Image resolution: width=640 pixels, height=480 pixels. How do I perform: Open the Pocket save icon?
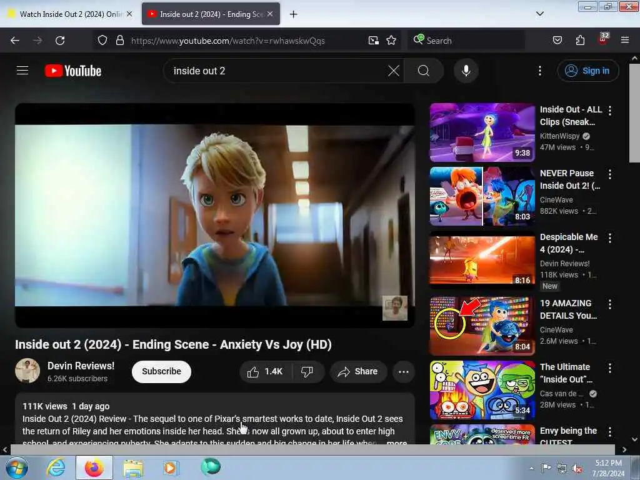point(557,40)
